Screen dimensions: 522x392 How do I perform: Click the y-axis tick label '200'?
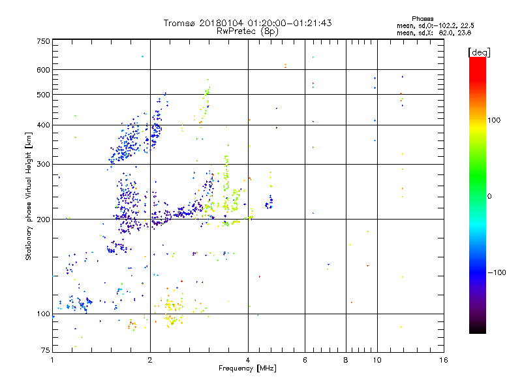[43, 220]
